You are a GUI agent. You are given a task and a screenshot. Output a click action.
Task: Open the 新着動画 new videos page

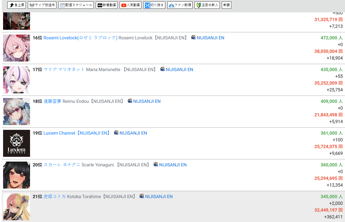point(107,5)
